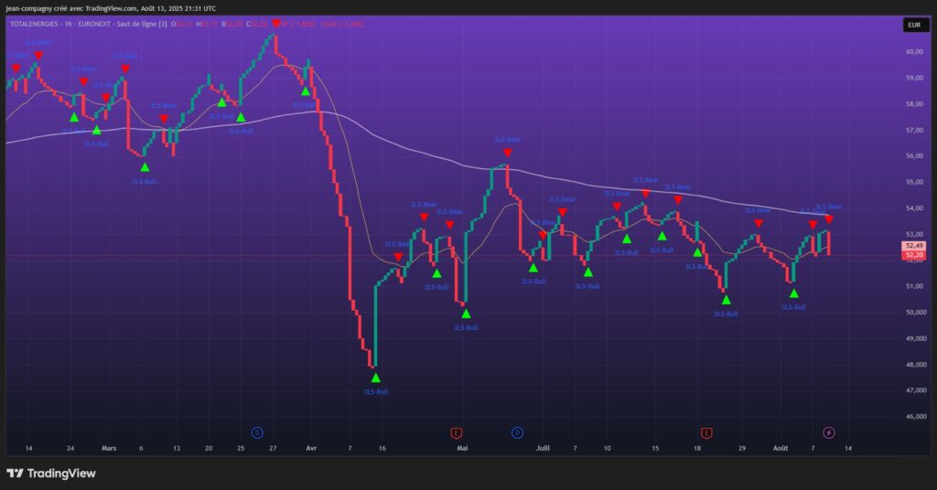This screenshot has width=937, height=490.
Task: Click the rightmost red 3LS-Bear arrow
Action: point(829,219)
